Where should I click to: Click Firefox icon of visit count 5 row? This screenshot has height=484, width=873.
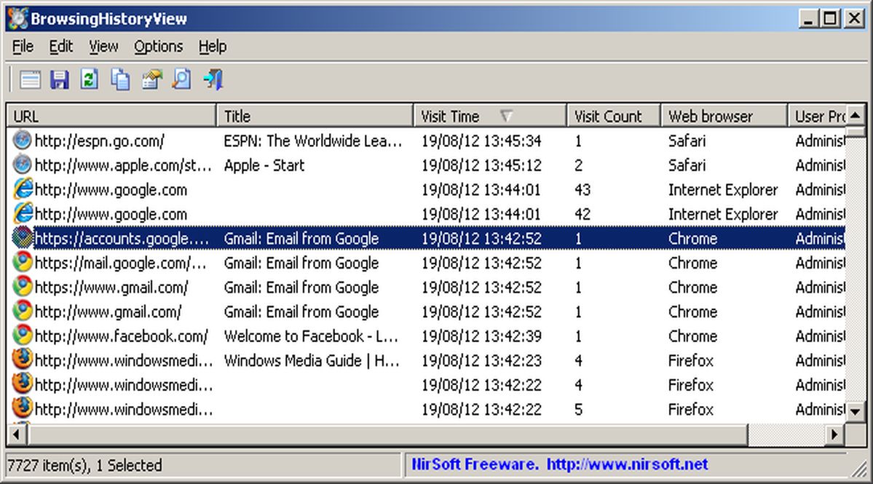click(x=23, y=409)
